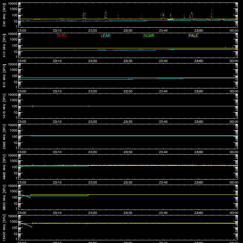Image resolution: width=243 pixels, height=243 pixels.
Task: Click the red SVTO station legend label
Action: [x=62, y=36]
